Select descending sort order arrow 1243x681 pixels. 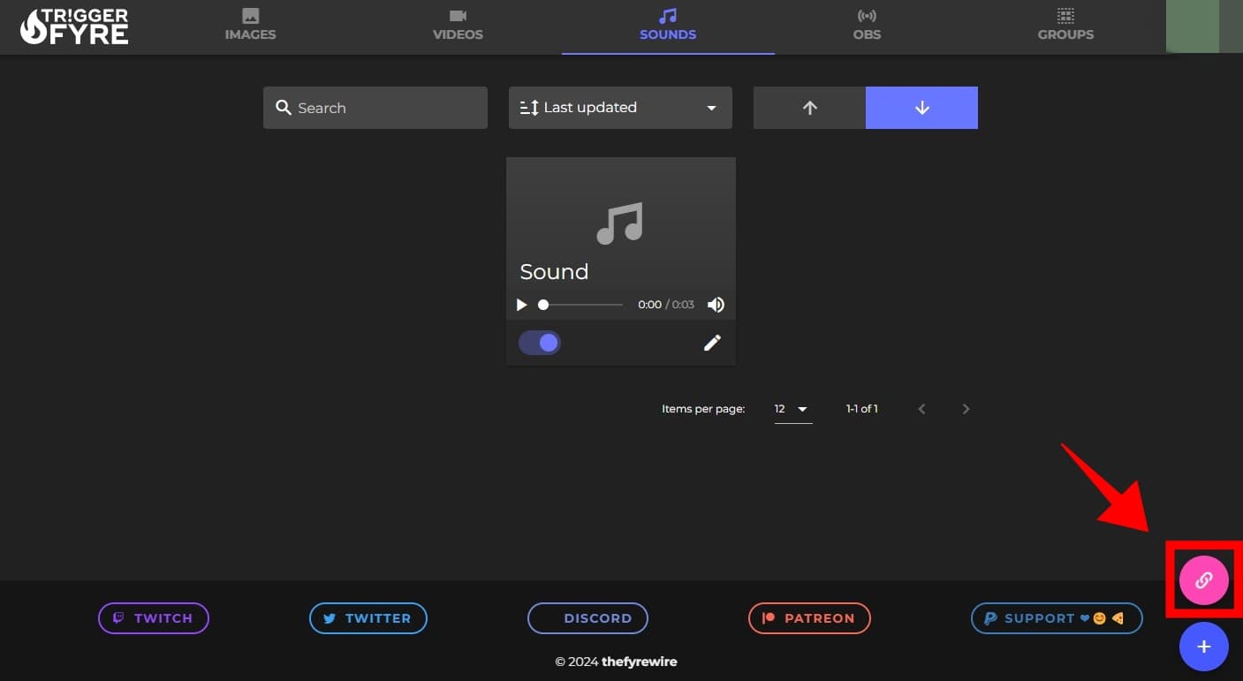pos(921,107)
